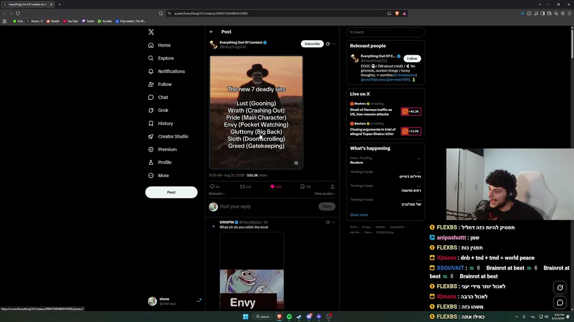Open Notifications in the sidebar

click(x=166, y=71)
